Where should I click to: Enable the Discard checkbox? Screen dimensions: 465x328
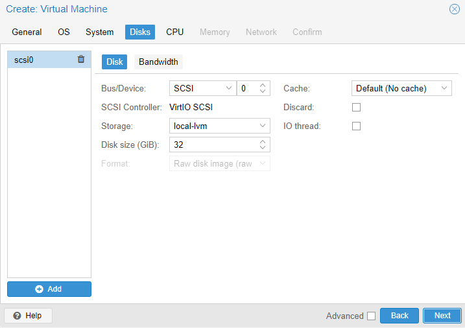[x=356, y=107]
